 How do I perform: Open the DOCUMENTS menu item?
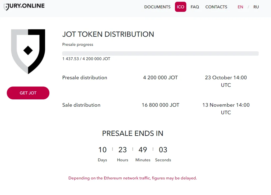(x=157, y=7)
